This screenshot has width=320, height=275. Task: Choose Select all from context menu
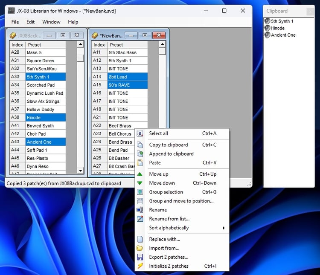point(182,133)
